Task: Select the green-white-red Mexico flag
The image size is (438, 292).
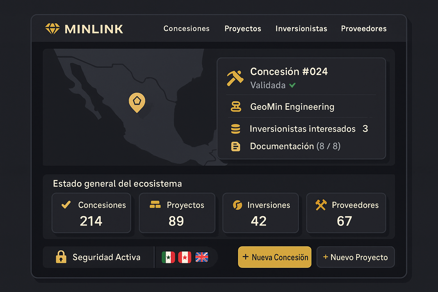Action: click(168, 257)
